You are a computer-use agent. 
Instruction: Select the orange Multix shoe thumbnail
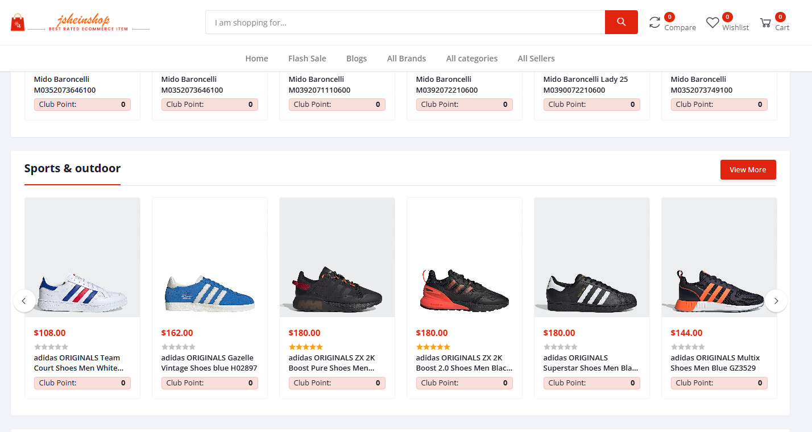[719, 257]
